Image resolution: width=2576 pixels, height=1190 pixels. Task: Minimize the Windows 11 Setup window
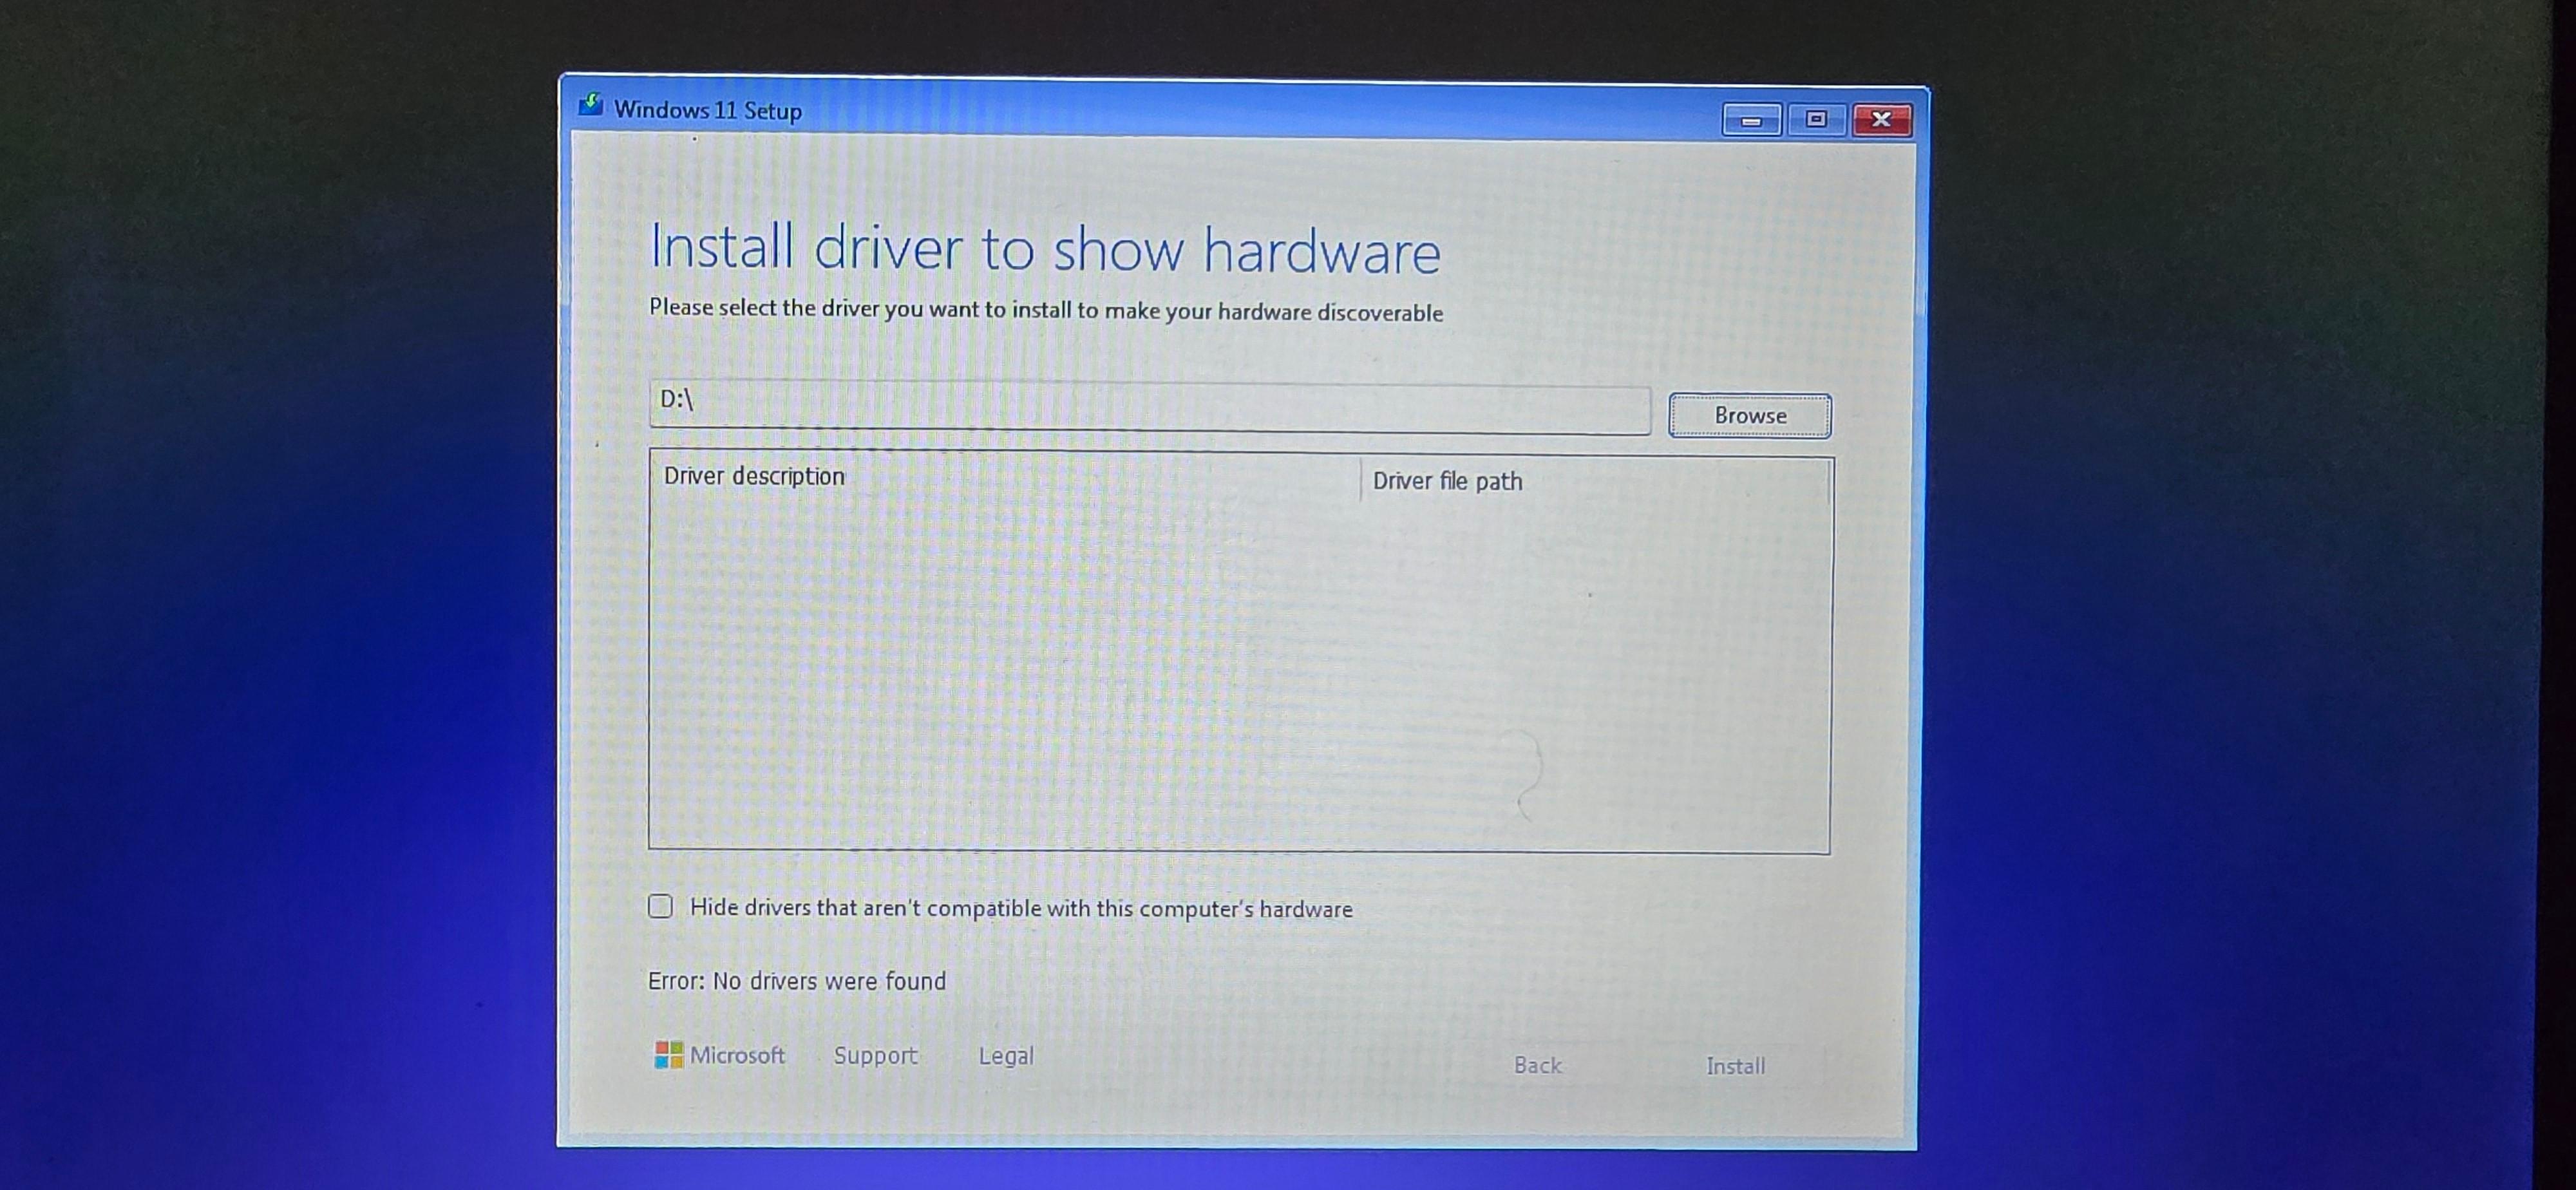(1751, 119)
